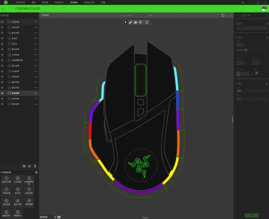Toggle visibility of the 光譜循環效果 layer
Image resolution: width=269 pixels, height=219 pixels.
coord(2,60)
